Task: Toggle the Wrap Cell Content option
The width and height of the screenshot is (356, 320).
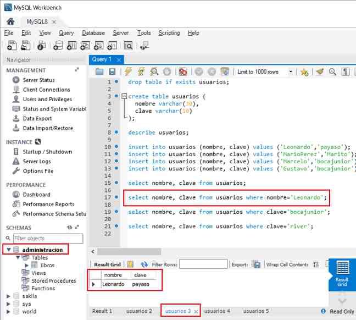Action: tap(316, 264)
